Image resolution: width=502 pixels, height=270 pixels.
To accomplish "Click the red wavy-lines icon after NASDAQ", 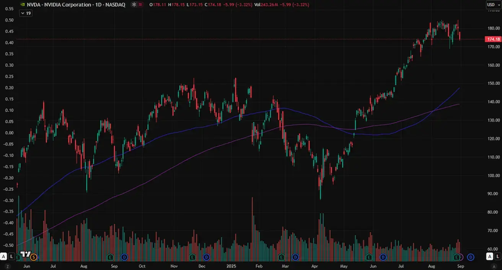I will (140, 5).
